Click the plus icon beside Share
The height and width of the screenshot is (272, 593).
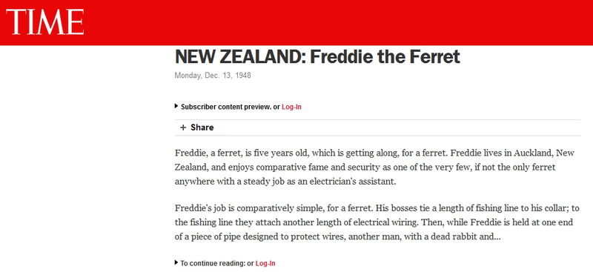[x=183, y=127]
